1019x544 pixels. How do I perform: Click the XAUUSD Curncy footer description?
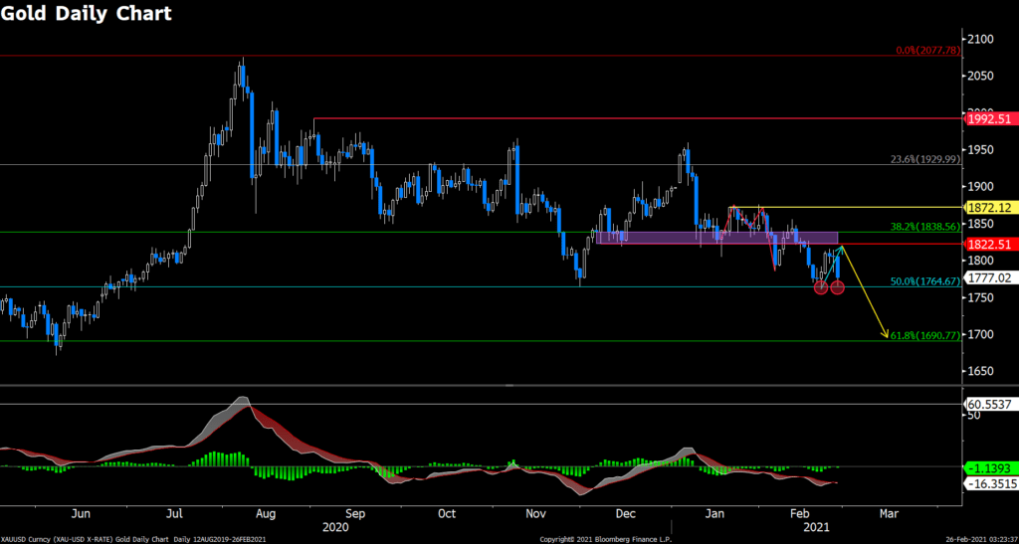[133, 539]
